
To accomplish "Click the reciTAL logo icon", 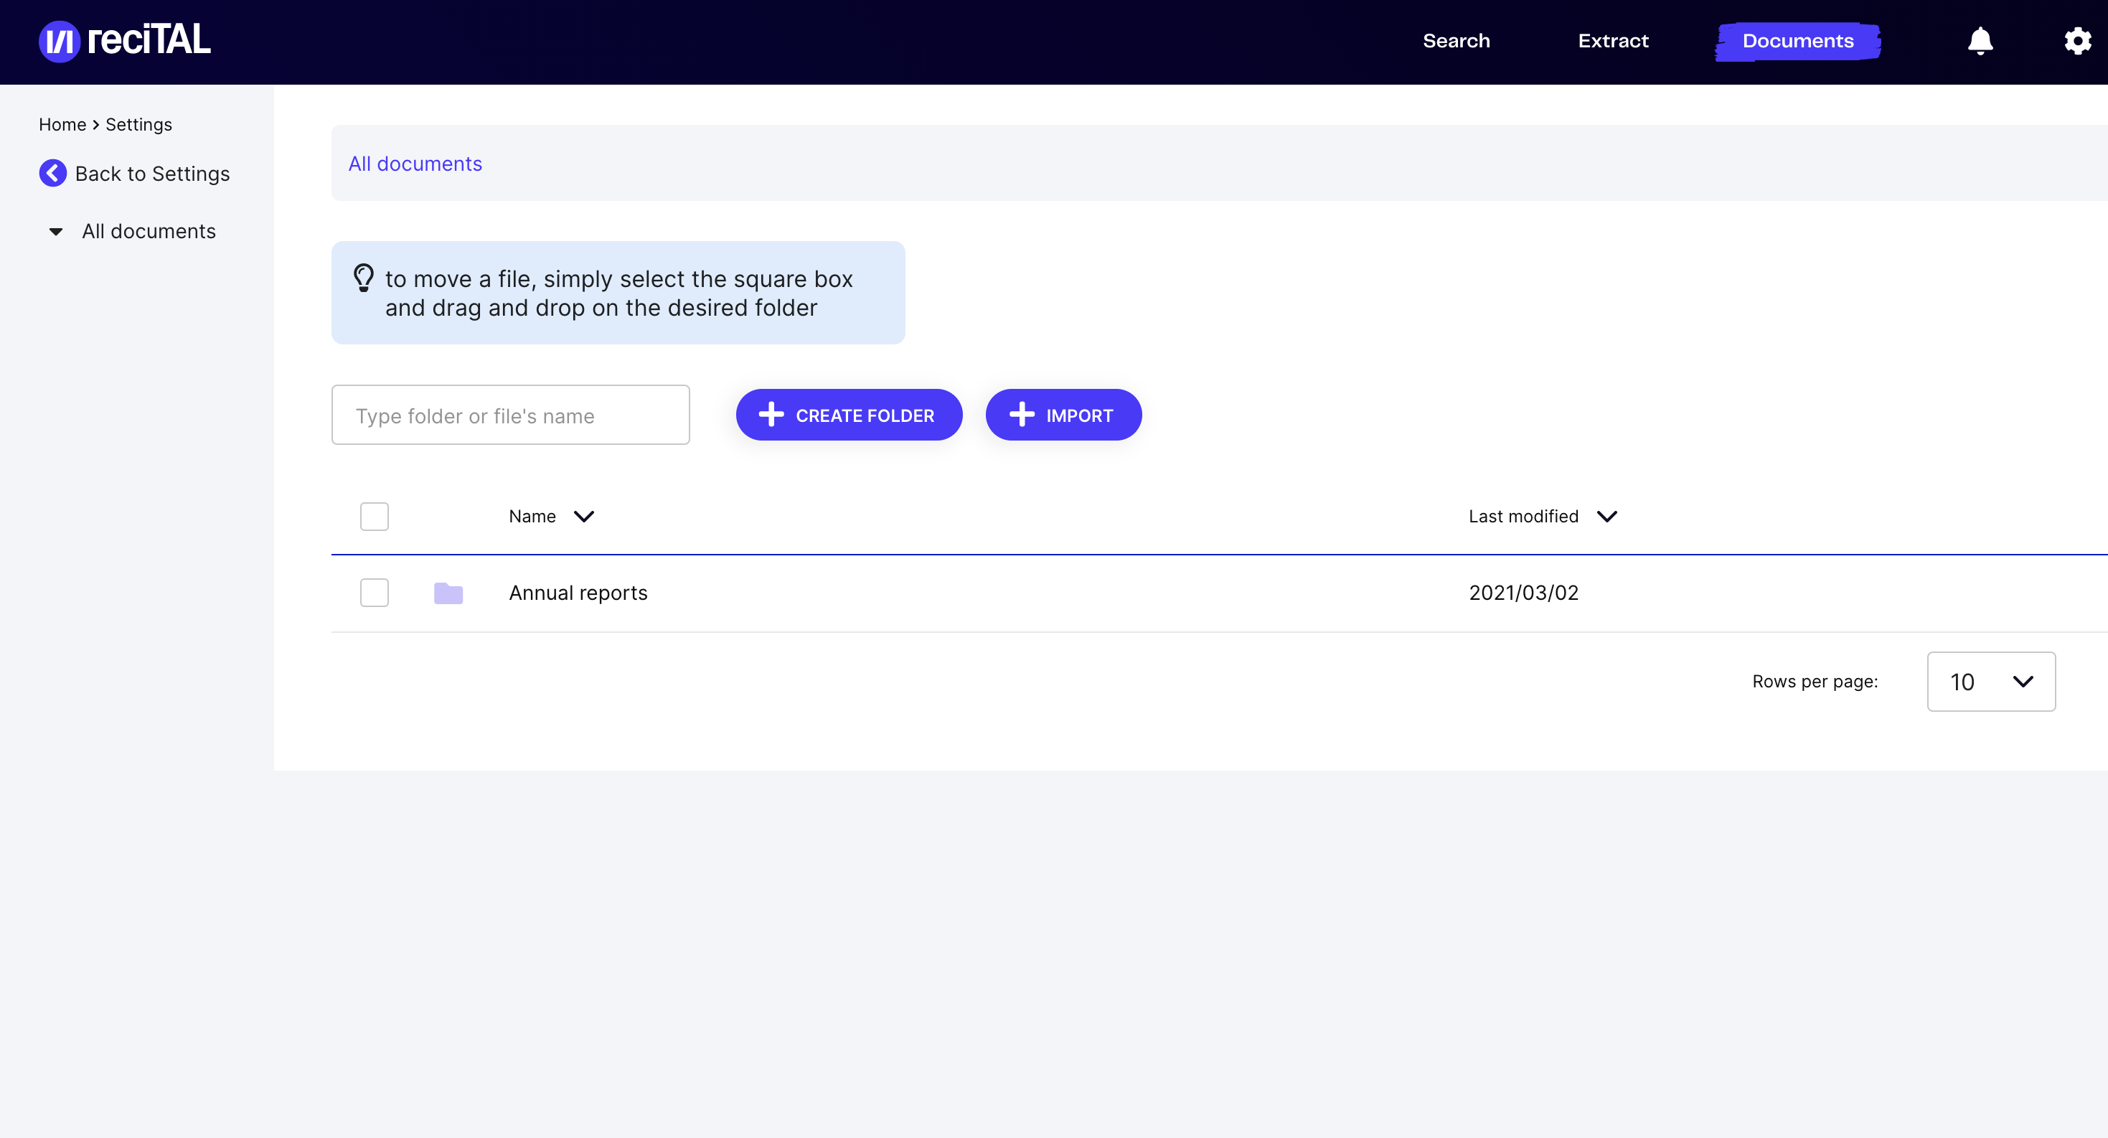I will pos(59,41).
